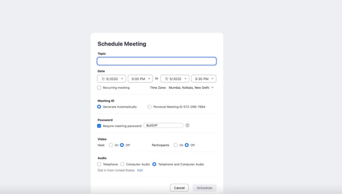
Task: Enable the Recurring meeting checkbox
Action: coord(99,88)
